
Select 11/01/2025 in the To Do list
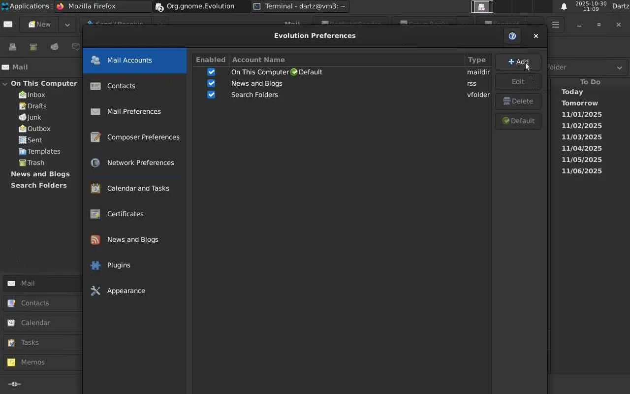tap(582, 114)
